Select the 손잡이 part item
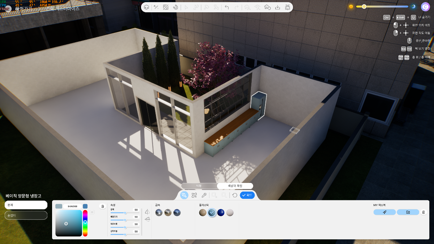This screenshot has width=434, height=244. pyautogui.click(x=26, y=215)
